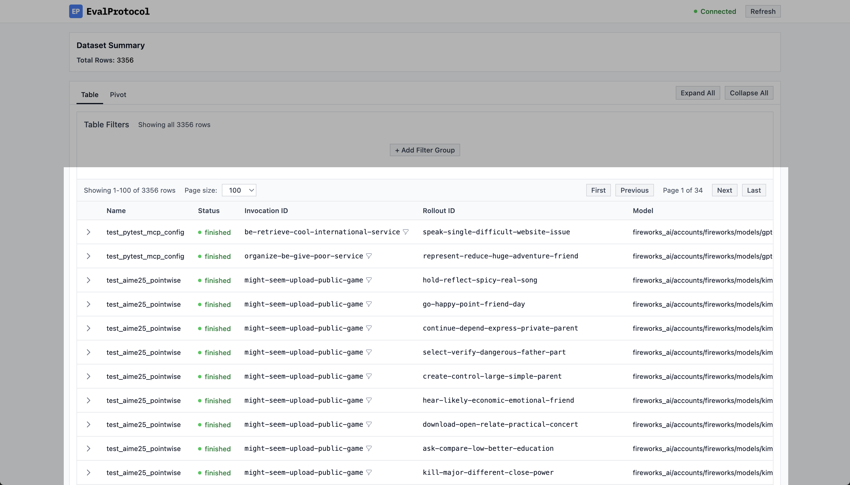Open the Page size dropdown
Viewport: 850px width, 485px height.
click(239, 190)
